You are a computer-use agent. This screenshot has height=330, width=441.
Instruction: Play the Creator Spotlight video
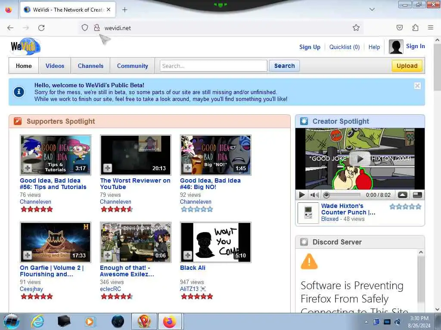(x=302, y=195)
